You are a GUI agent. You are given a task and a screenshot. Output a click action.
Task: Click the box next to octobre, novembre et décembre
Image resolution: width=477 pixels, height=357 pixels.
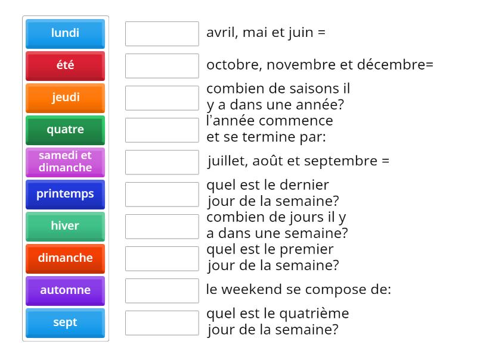(162, 65)
